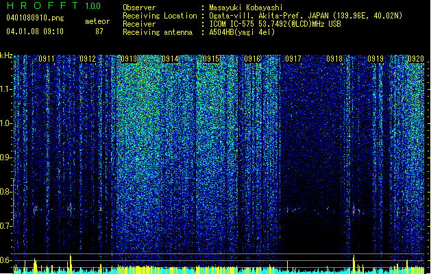The height and width of the screenshot is (274, 431).
Task: Click the 0918 time marker
Action: click(334, 59)
